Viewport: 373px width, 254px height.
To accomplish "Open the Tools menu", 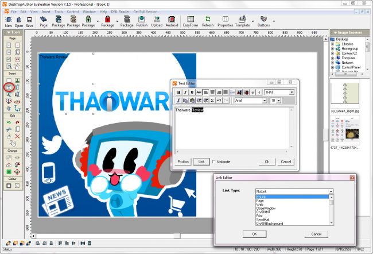I will 59,11.
